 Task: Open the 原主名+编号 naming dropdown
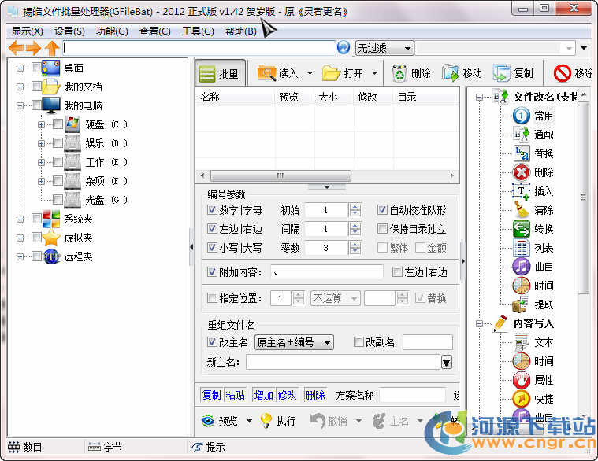tap(294, 342)
